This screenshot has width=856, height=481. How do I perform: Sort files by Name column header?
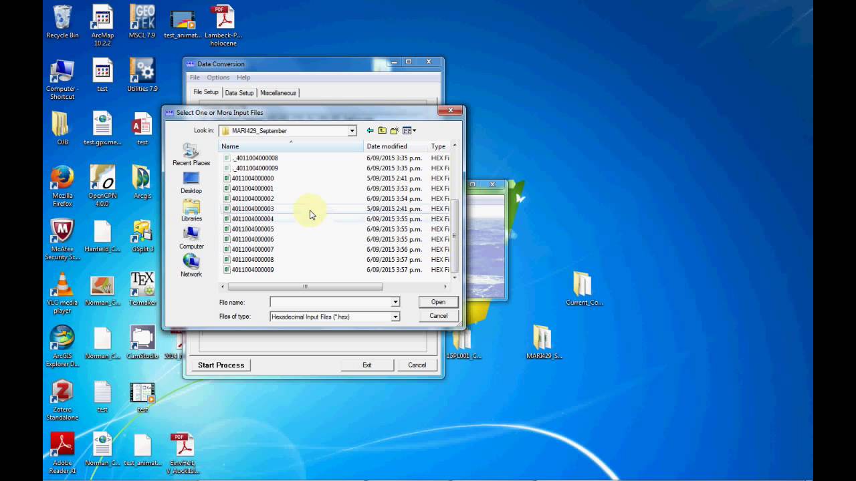click(x=292, y=146)
